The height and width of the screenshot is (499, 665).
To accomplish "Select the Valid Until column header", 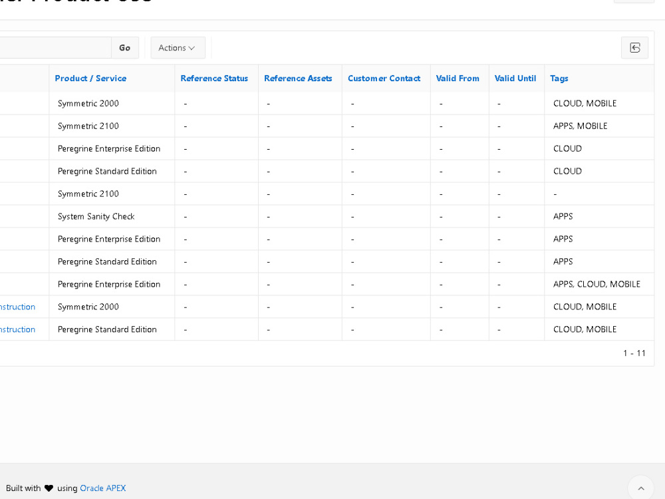I will [515, 78].
